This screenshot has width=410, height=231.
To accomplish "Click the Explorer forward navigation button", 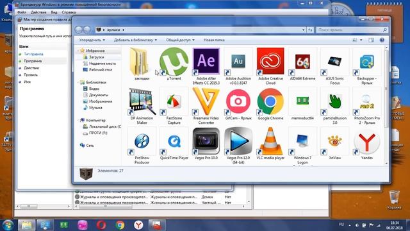I will (x=87, y=30).
